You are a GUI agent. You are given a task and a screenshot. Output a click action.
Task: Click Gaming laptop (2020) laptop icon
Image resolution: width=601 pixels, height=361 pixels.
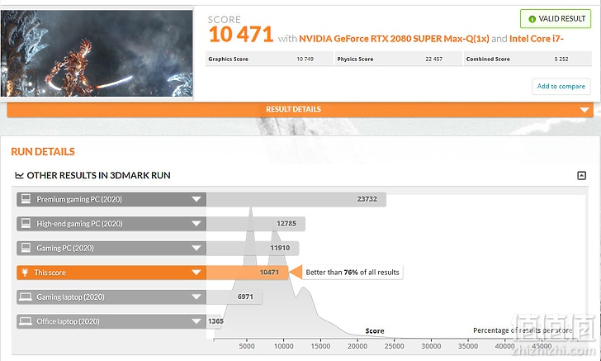point(26,297)
